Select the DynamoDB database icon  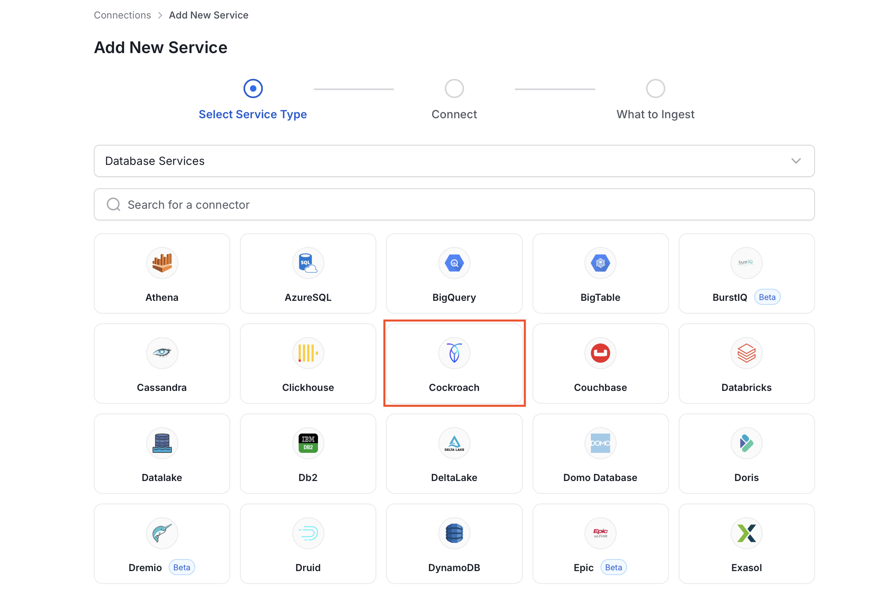click(x=454, y=533)
